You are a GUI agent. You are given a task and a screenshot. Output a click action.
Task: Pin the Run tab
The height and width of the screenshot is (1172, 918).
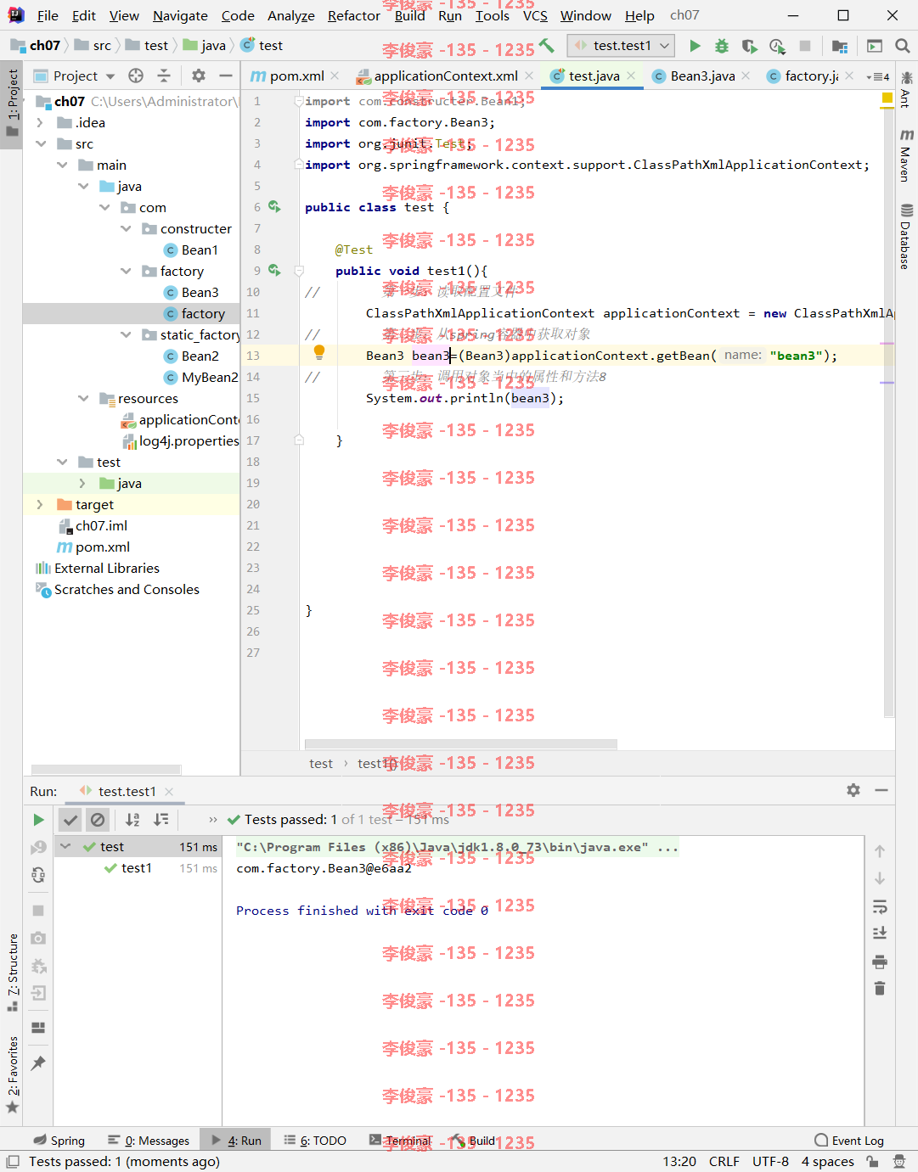point(38,1063)
